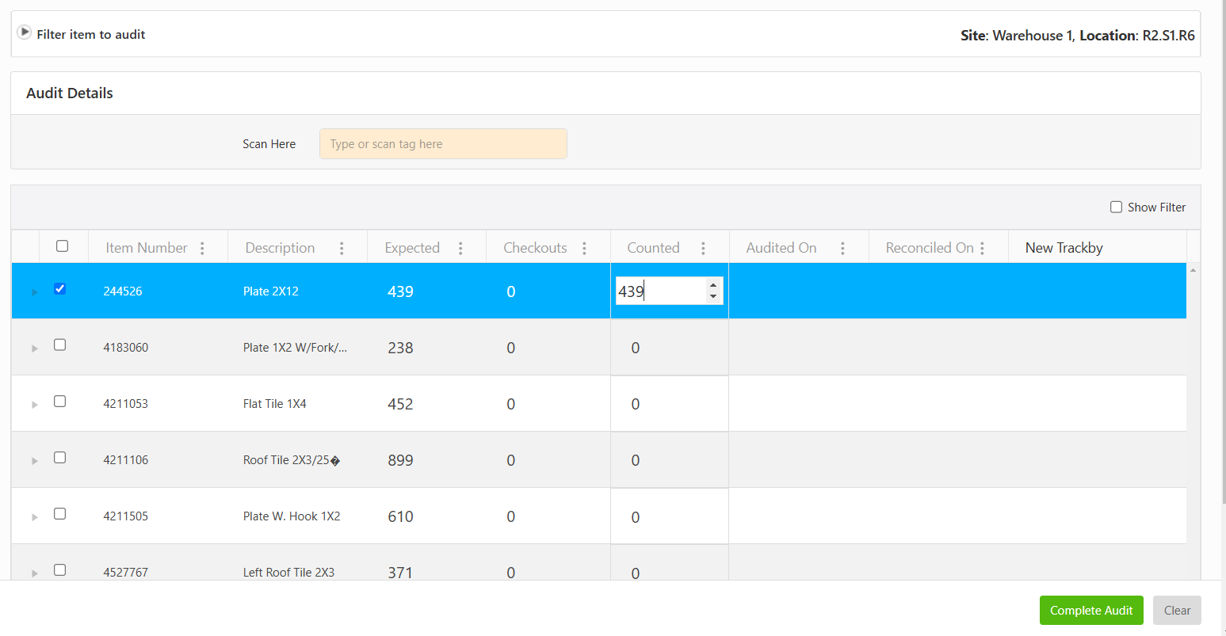Expand row details for item 4527767

(34, 573)
